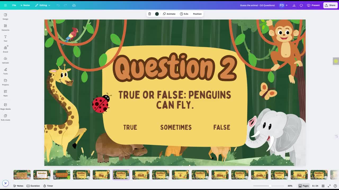Open the Notes panel

point(18,186)
